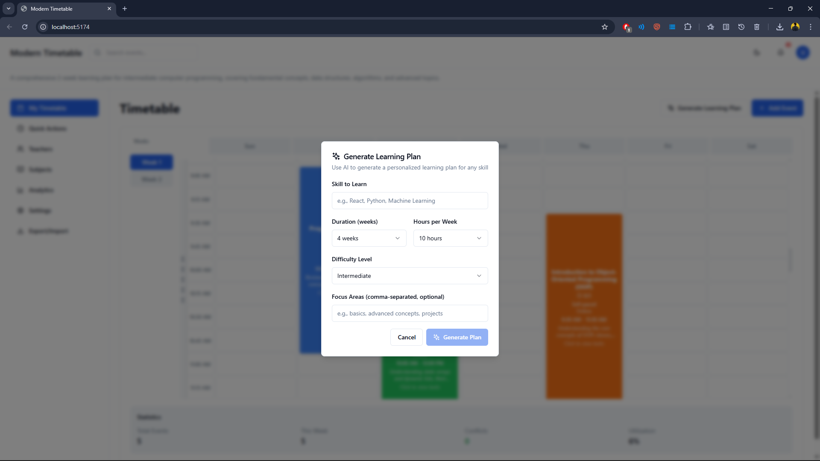Reload the localhost page
This screenshot has width=820, height=461.
point(25,27)
